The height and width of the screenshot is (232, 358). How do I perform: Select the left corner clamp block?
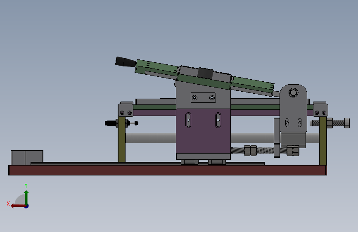pos(126,109)
